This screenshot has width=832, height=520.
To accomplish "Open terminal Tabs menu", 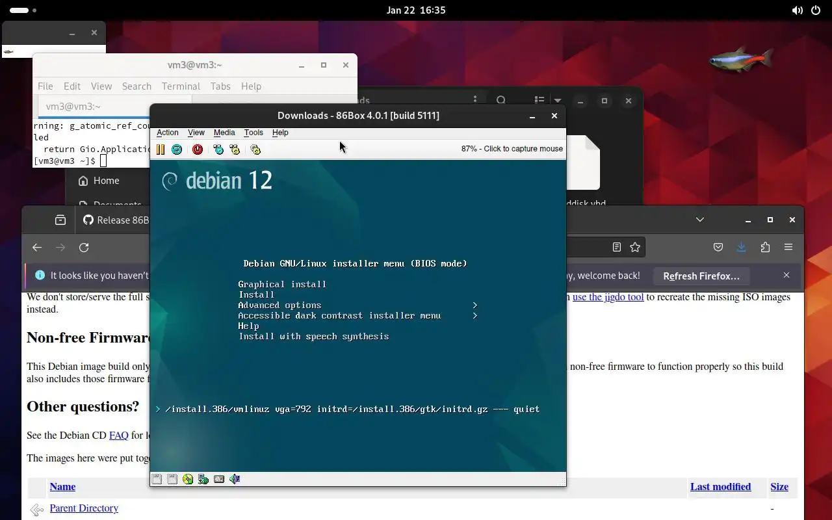I will coord(220,86).
